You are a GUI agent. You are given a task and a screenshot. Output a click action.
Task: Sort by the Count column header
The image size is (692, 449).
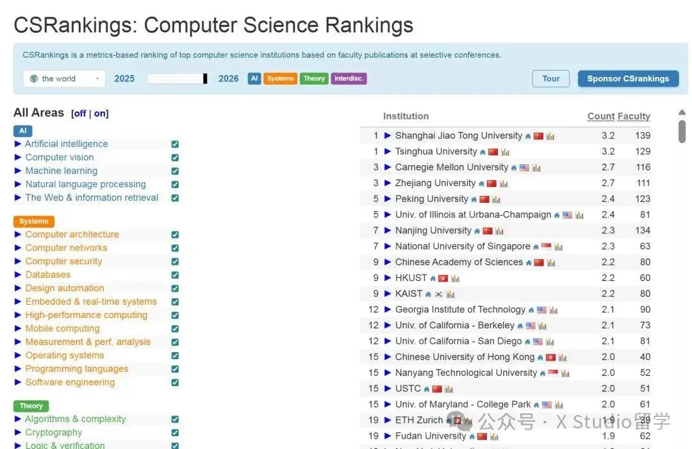coord(601,116)
